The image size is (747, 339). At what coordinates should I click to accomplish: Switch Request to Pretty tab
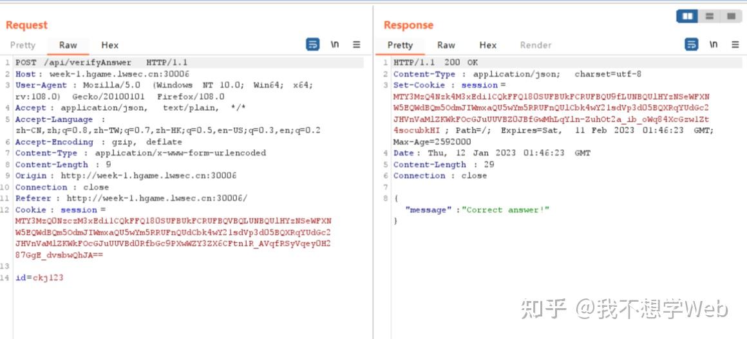(23, 45)
